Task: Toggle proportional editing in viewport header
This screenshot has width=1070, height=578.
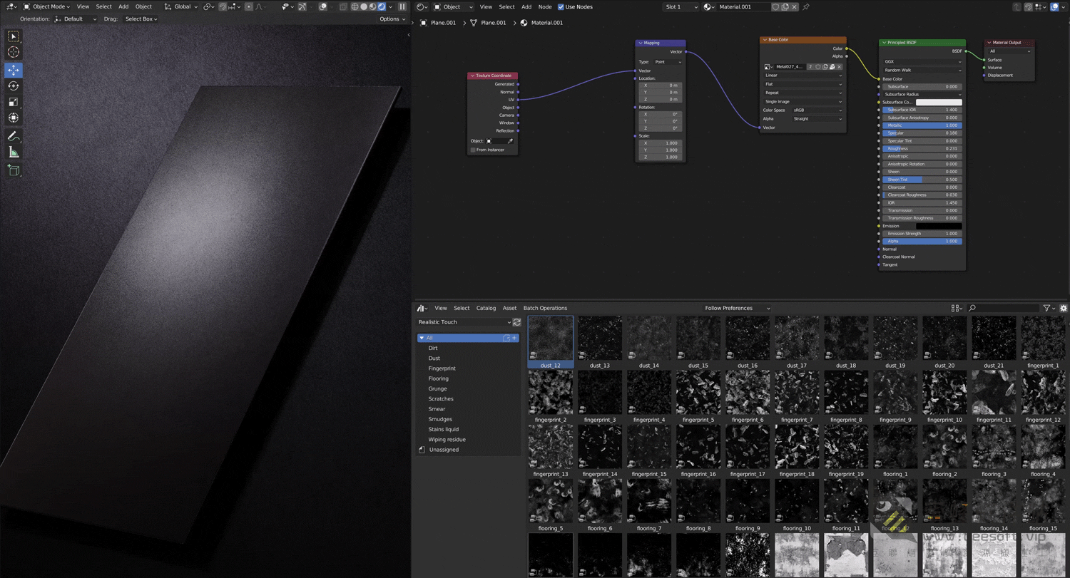Action: click(249, 6)
